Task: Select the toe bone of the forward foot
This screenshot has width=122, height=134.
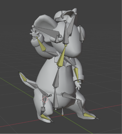Action: (98, 119)
